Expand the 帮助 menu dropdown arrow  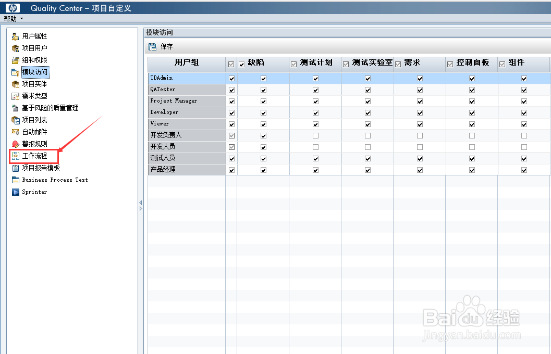point(22,19)
